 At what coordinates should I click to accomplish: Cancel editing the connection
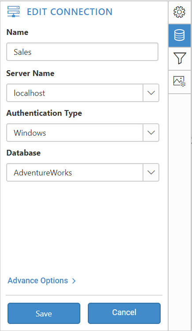tap(124, 313)
